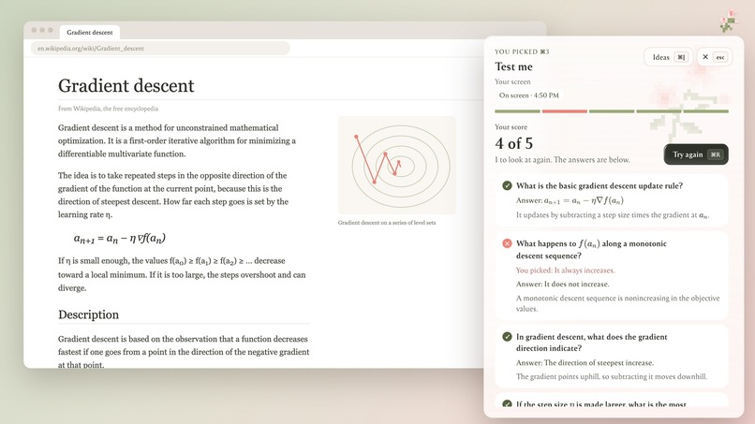Image resolution: width=755 pixels, height=424 pixels.
Task: Click the red cross icon beside monotonic descent question
Action: [507, 243]
